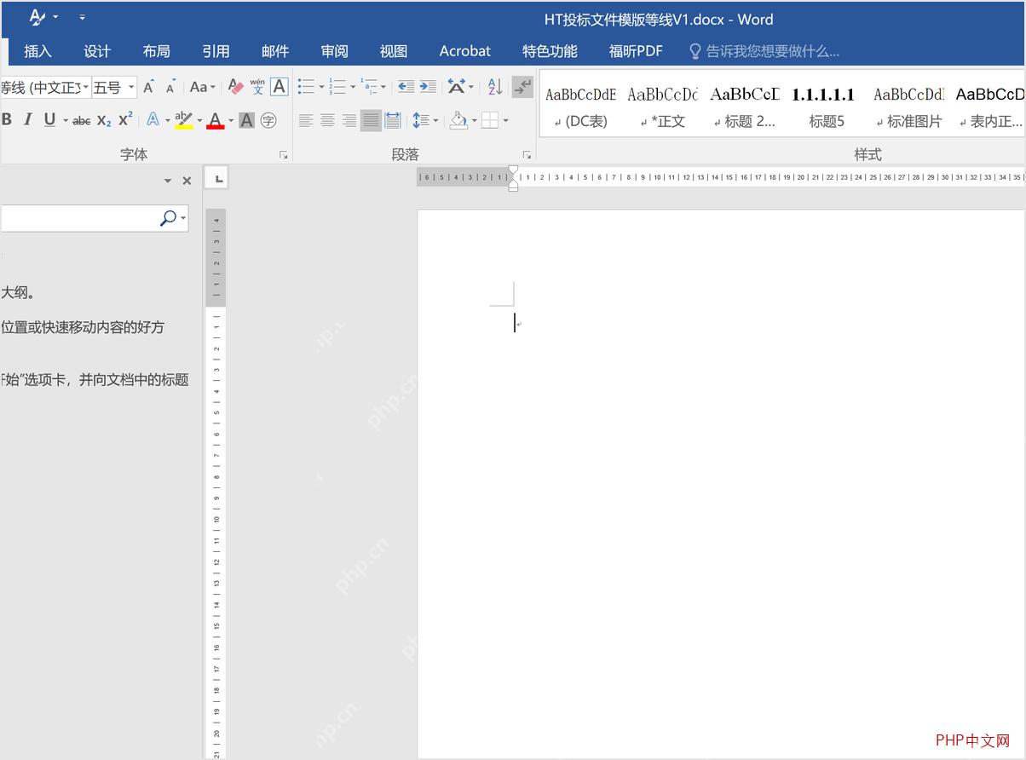Apply text effects outlined A
This screenshot has width=1026, height=760.
click(153, 120)
